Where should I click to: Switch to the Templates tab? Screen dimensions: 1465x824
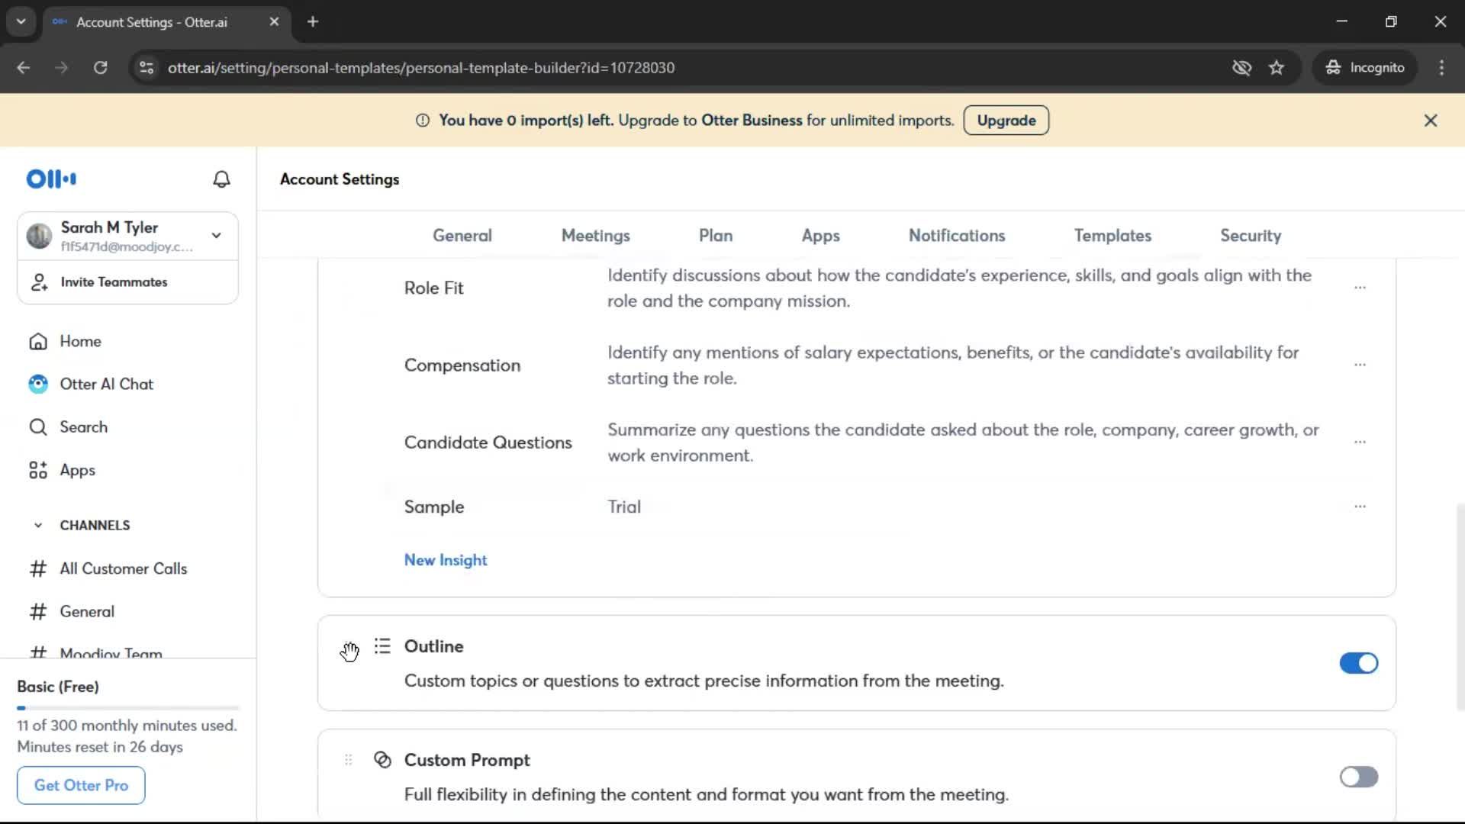tap(1112, 236)
